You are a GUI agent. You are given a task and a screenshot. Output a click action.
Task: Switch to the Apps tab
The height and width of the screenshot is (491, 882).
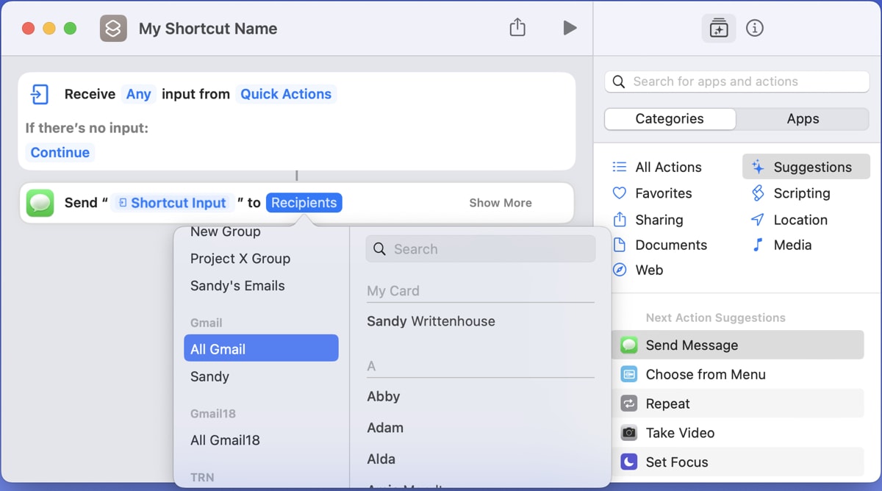[x=803, y=118]
